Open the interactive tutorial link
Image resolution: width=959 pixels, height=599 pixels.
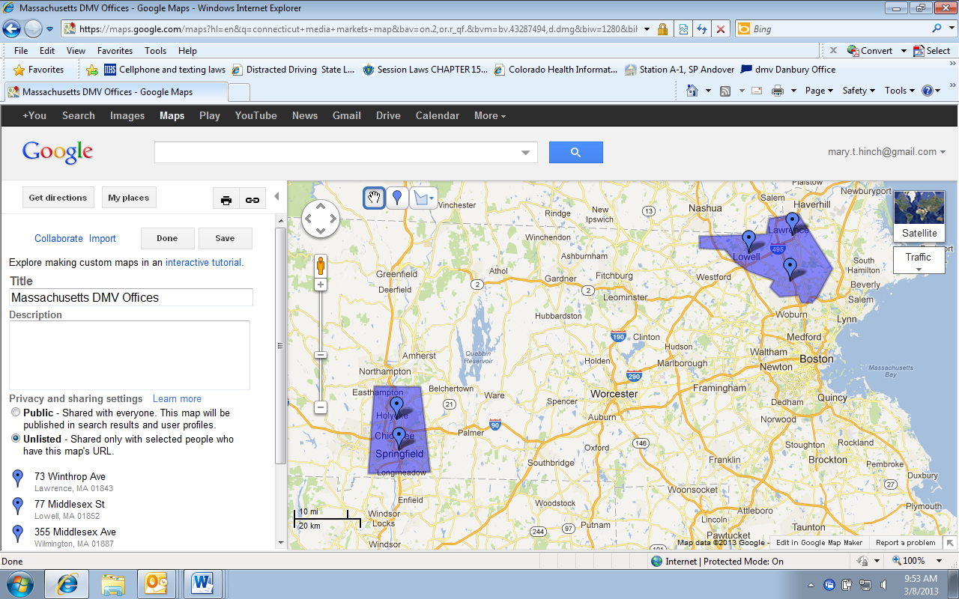click(x=204, y=262)
